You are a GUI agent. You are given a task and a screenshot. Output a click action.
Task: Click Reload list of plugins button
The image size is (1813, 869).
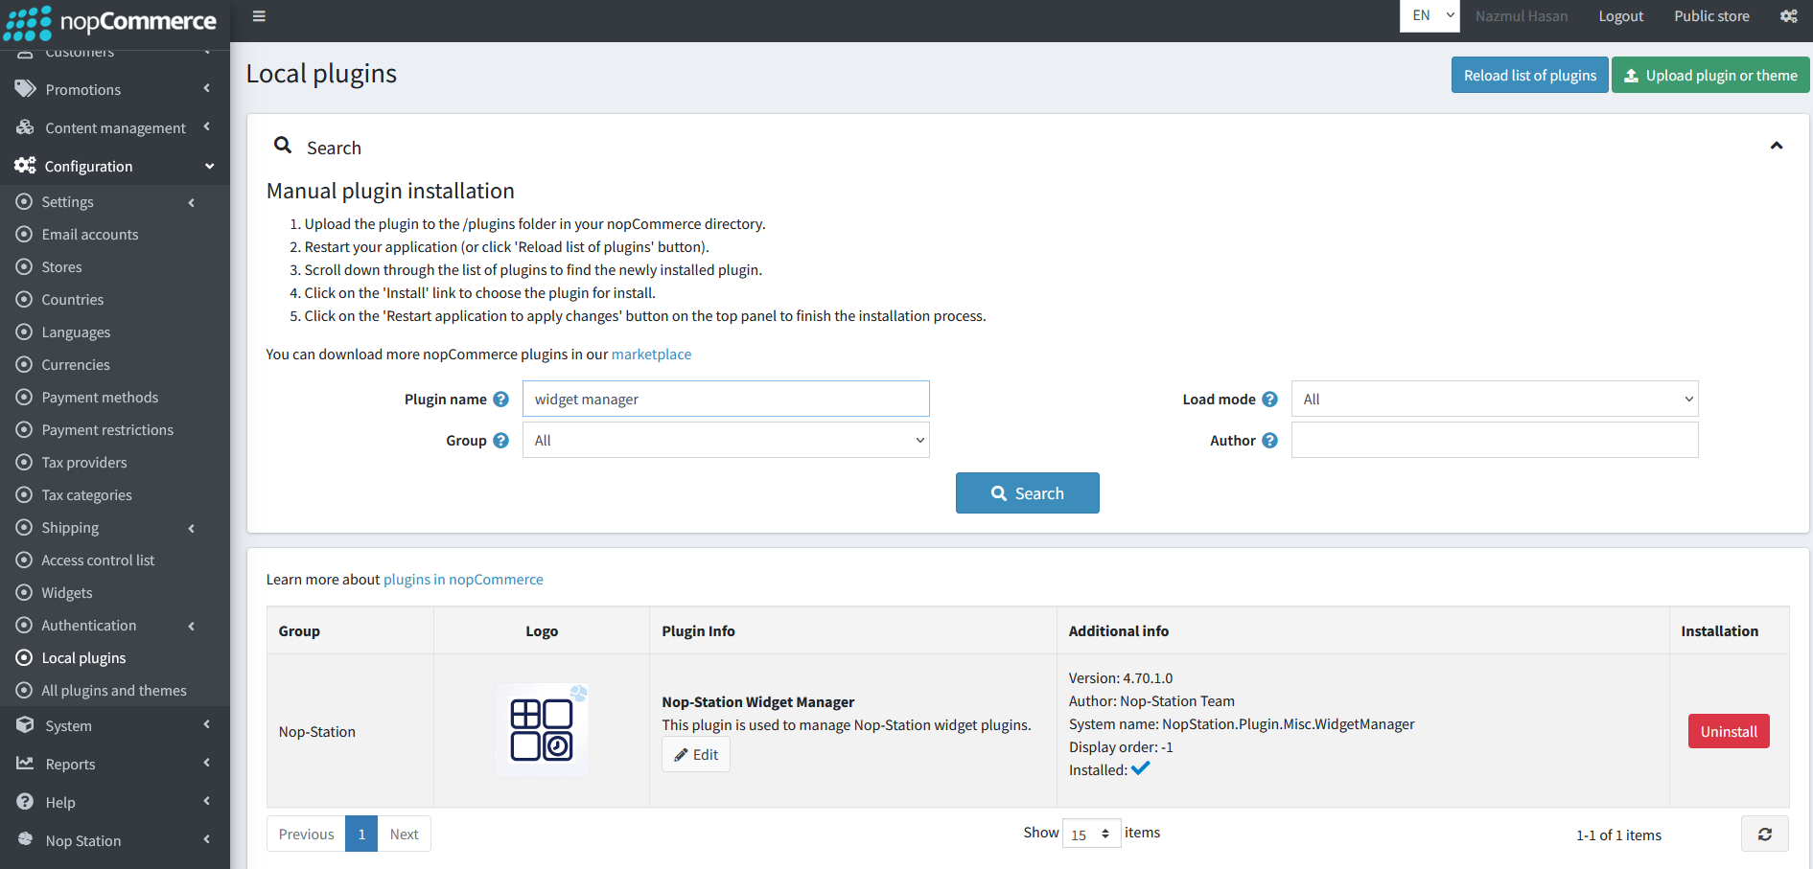click(1529, 75)
